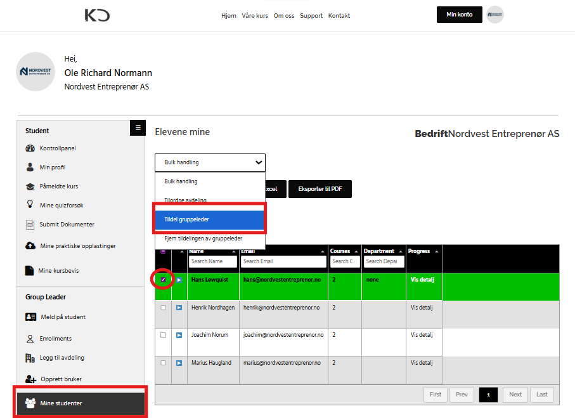Sort by Progress column arrow
The width and height of the screenshot is (575, 418).
pos(437,251)
